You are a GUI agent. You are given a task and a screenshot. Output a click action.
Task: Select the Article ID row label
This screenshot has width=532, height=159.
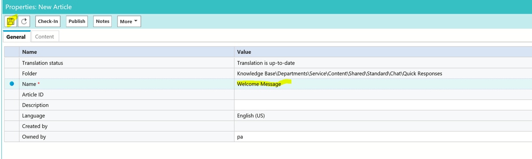(x=33, y=95)
